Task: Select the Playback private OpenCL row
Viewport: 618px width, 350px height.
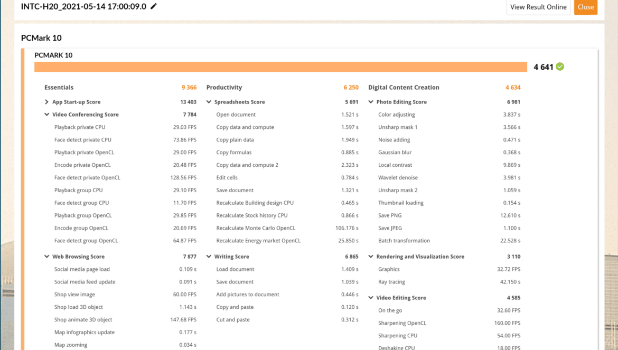Action: (125, 153)
